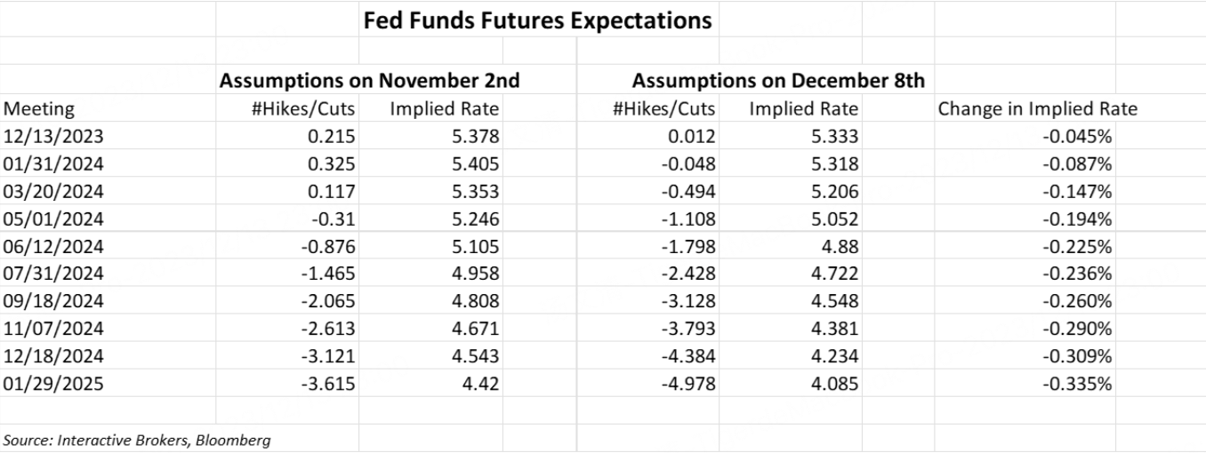Click the Assumptions on December 8th header
Viewport: 1206px width, 453px height.
pos(778,81)
